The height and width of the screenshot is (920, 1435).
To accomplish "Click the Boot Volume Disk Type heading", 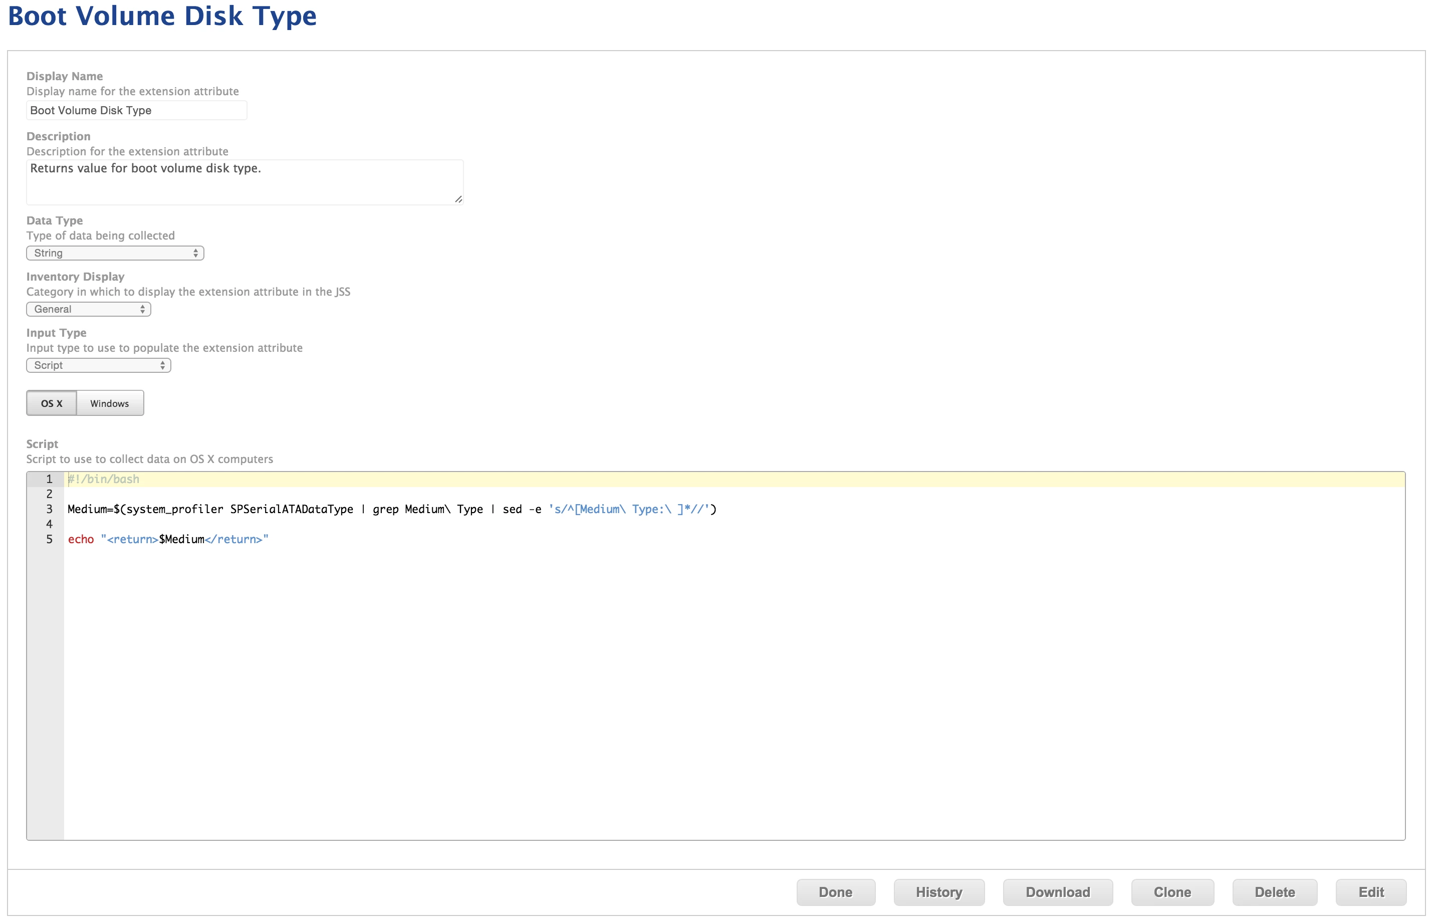I will pos(162,16).
